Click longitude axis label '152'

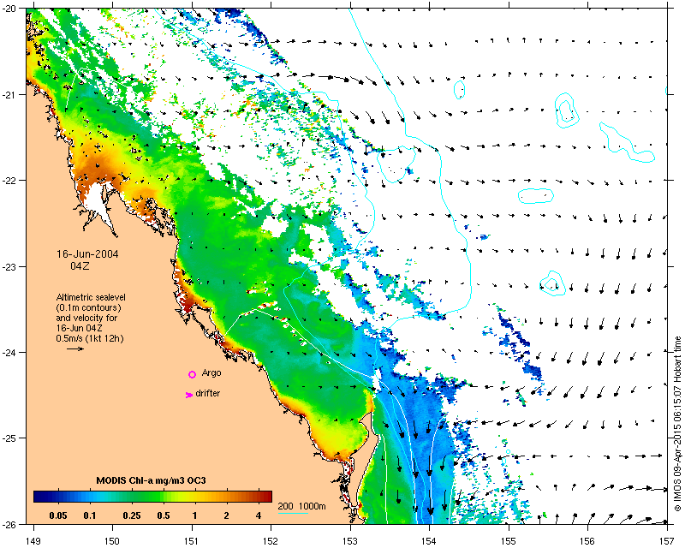click(x=271, y=541)
